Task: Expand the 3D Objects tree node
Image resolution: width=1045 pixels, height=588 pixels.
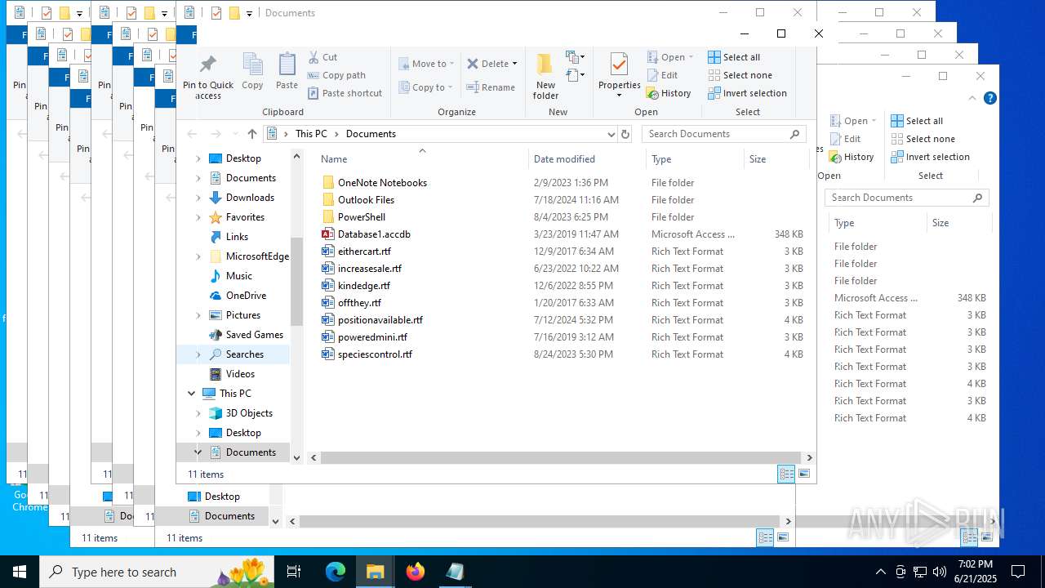Action: click(198, 413)
